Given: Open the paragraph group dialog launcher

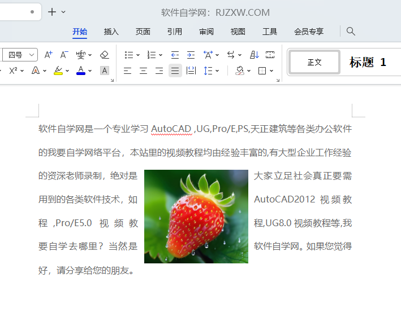Looking at the screenshot, I should click(x=278, y=80).
